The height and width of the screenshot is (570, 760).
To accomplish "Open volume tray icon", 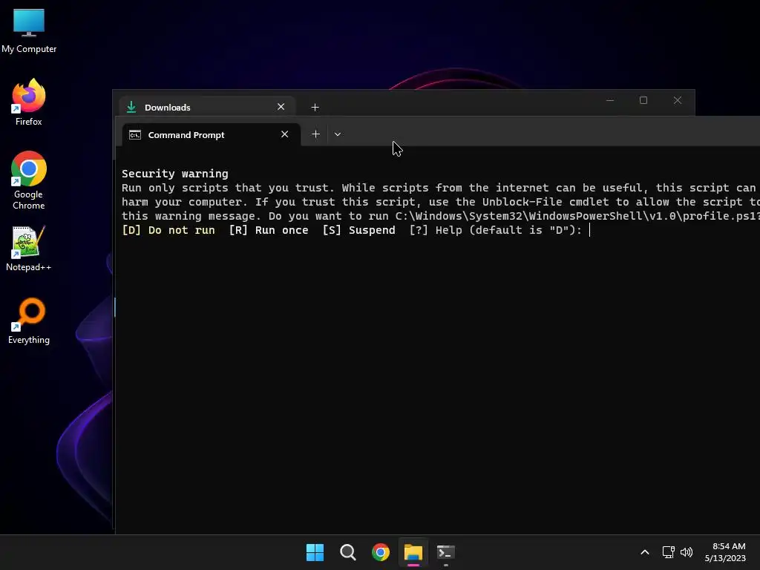I will point(687,552).
